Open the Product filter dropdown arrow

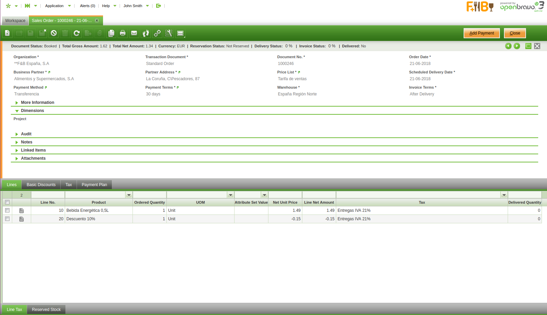129,195
